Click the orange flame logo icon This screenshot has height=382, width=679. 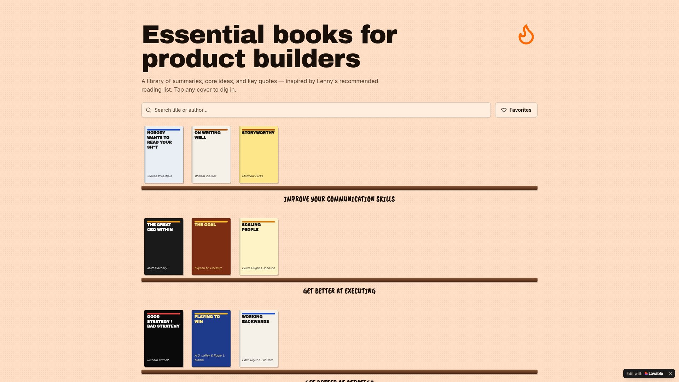[526, 34]
